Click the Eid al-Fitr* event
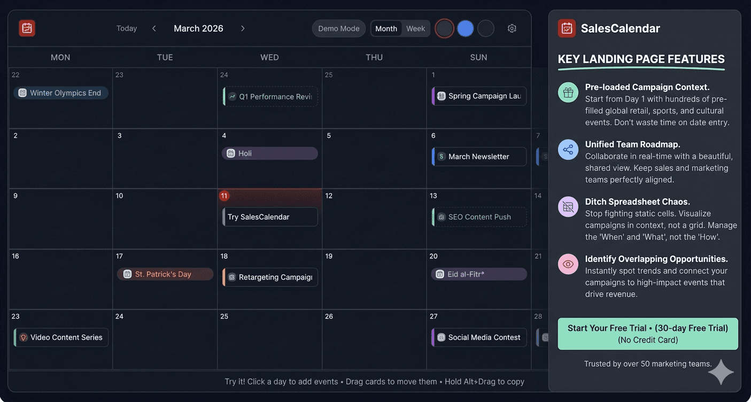Viewport: 751px width, 402px height. tap(479, 274)
